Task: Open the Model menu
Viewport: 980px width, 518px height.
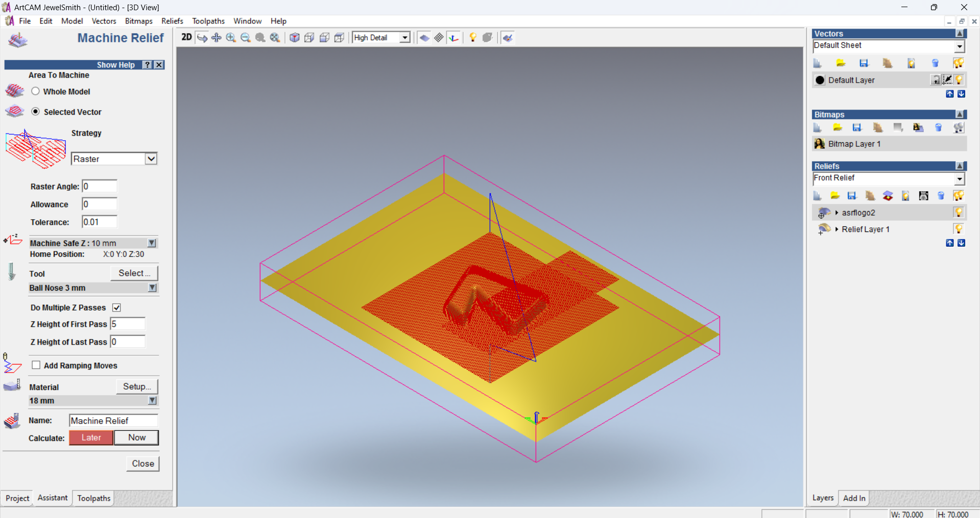Action: 72,21
